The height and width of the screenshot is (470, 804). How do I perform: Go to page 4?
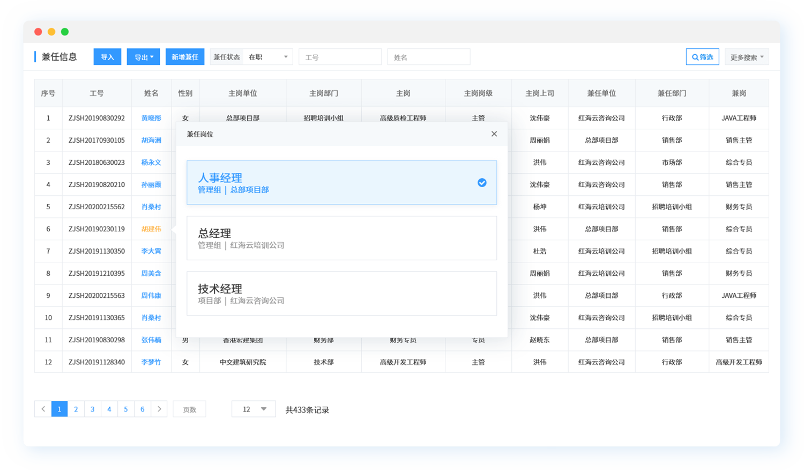(x=109, y=409)
